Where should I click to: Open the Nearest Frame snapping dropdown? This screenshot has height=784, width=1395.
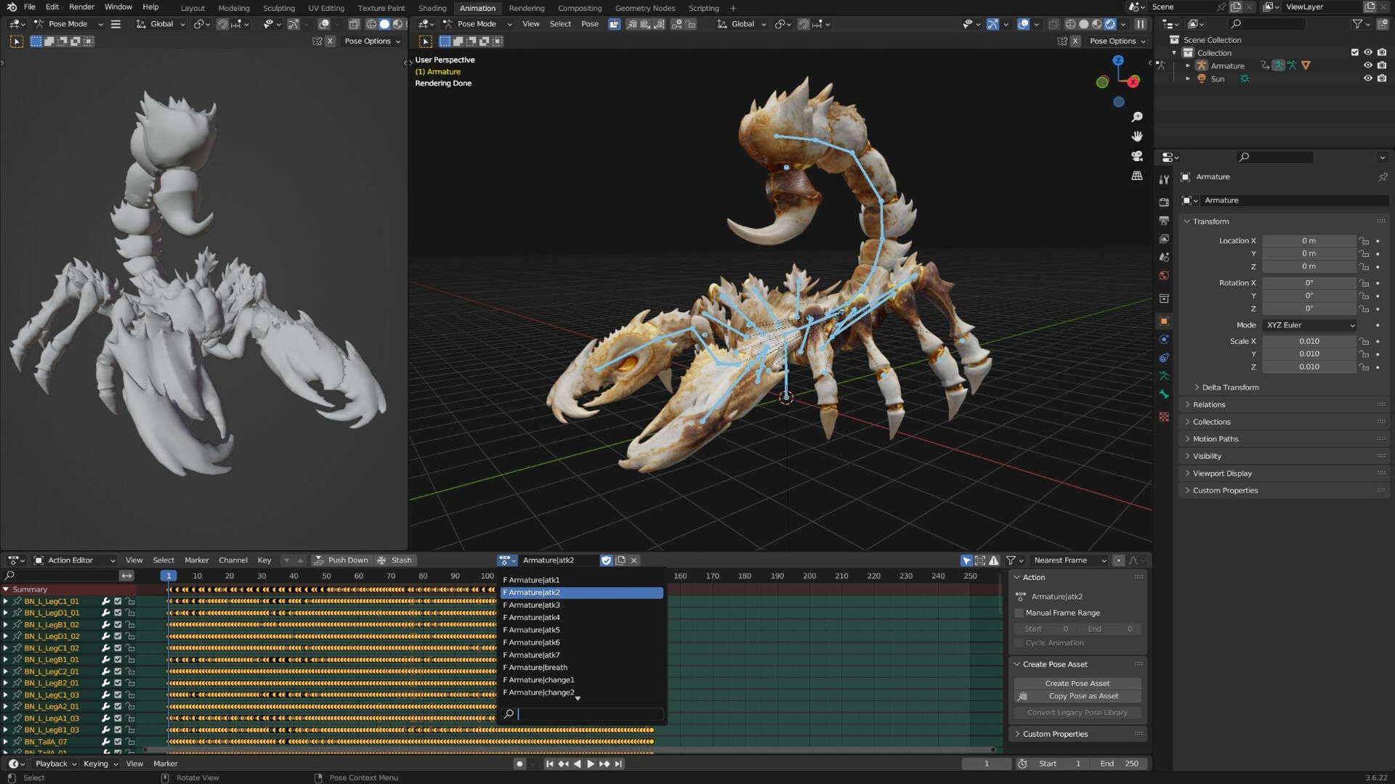coord(1069,560)
